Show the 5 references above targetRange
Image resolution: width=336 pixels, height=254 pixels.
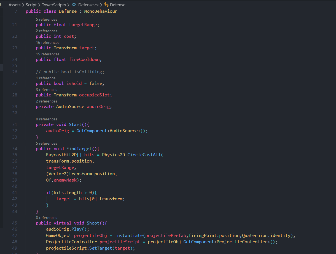[47, 19]
